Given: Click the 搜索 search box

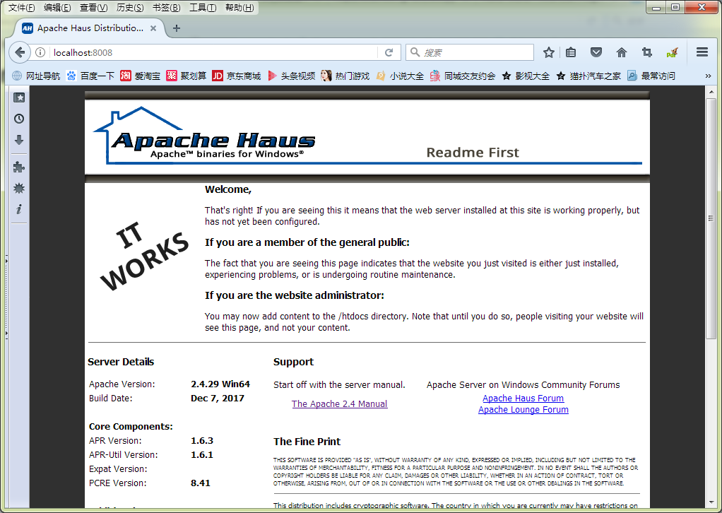Looking at the screenshot, I should click(x=470, y=52).
